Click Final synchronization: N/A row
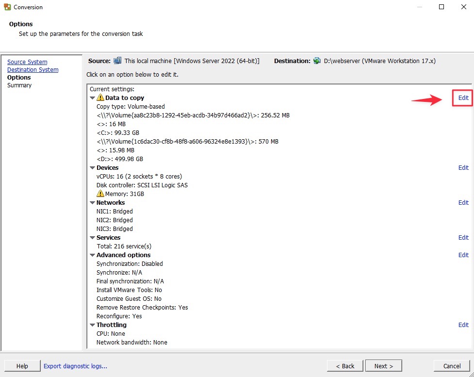Screen dimensions: 474x377 pyautogui.click(x=130, y=281)
